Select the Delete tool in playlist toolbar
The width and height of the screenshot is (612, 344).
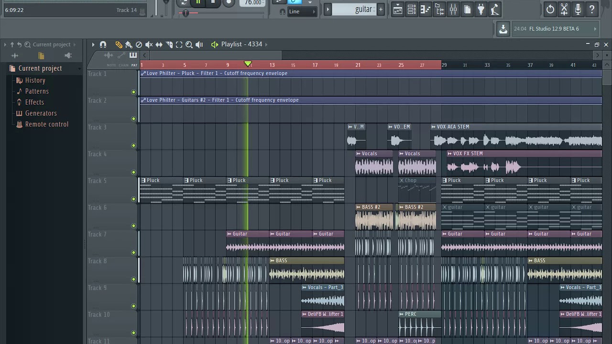pos(139,44)
